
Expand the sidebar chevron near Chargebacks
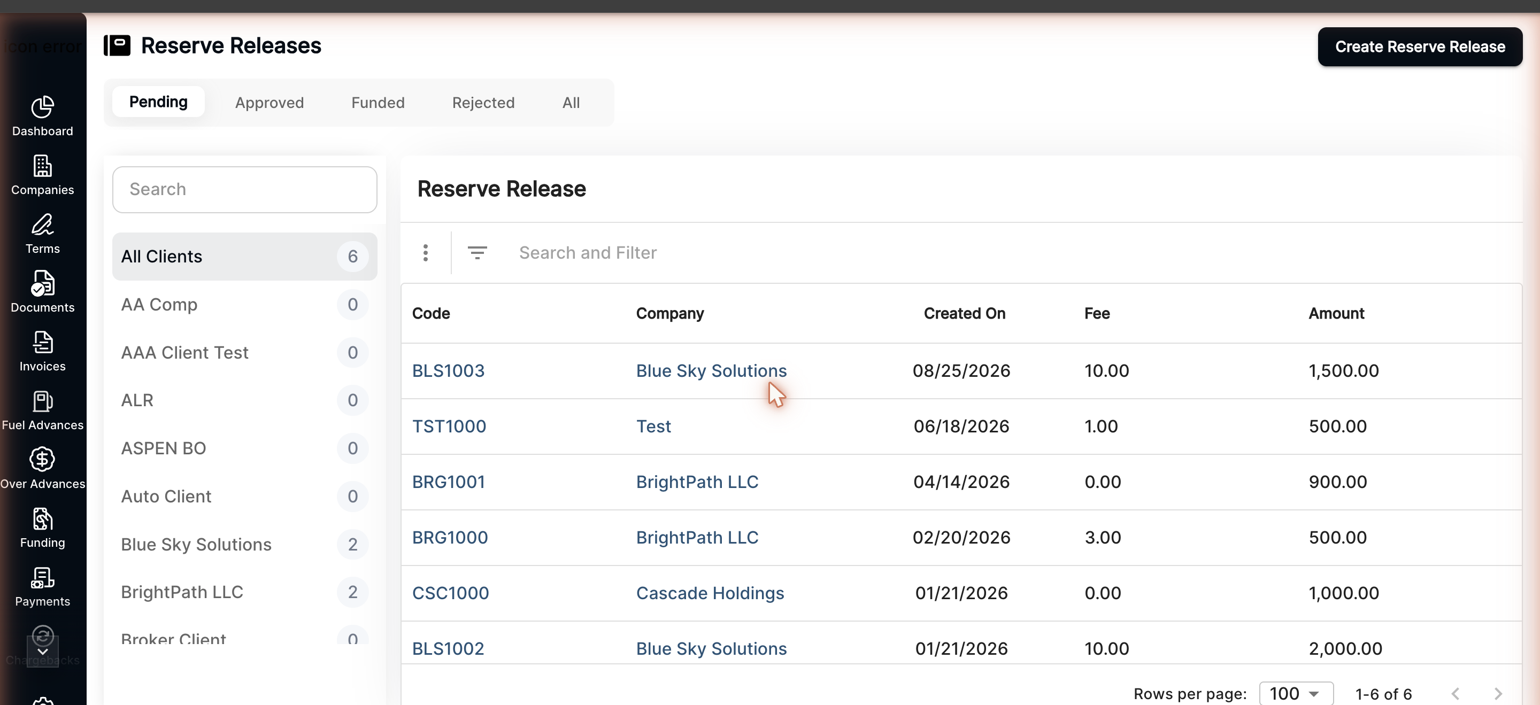pos(42,652)
